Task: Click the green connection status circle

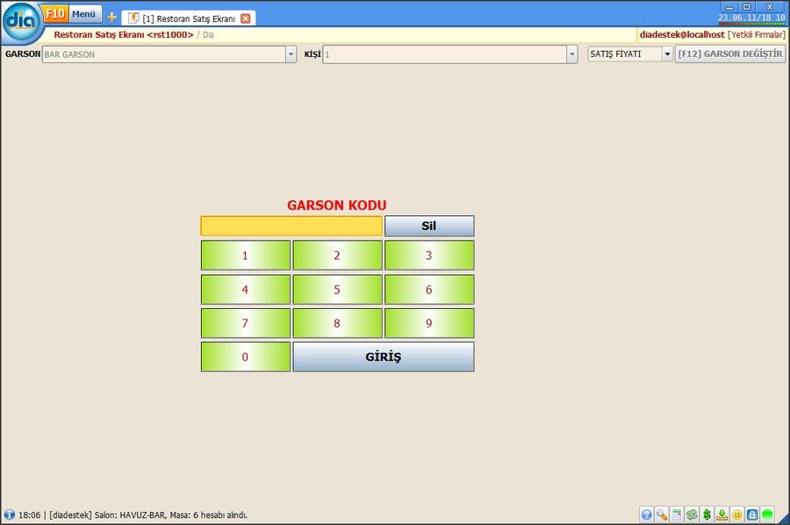Action: tap(767, 514)
